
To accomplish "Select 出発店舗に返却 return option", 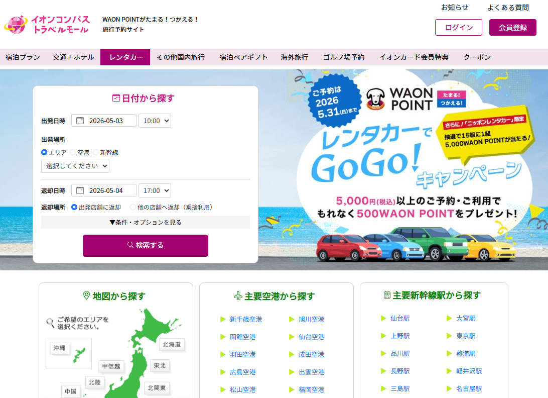I will [74, 207].
